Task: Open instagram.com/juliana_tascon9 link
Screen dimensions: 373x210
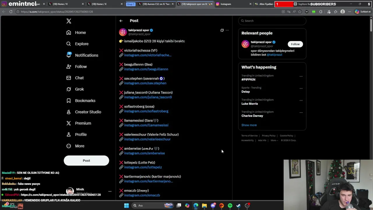Action: (x=148, y=97)
